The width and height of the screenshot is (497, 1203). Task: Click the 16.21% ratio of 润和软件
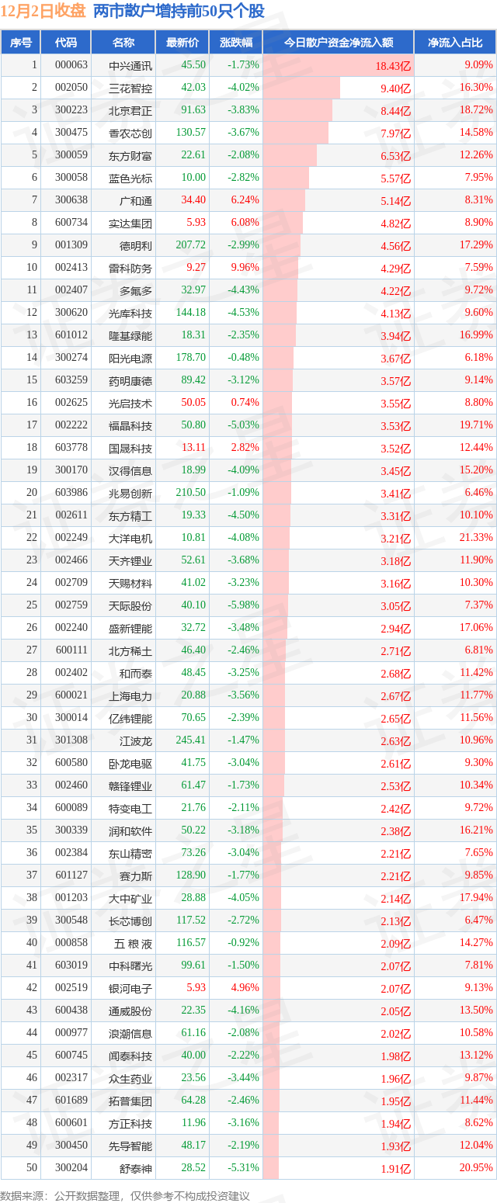coord(476,830)
